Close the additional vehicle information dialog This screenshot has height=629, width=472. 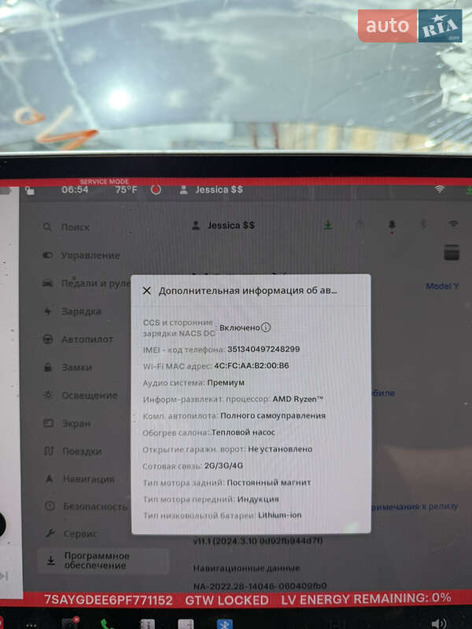click(147, 290)
